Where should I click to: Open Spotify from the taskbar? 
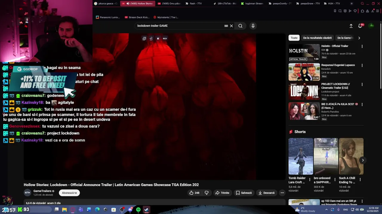coord(138,210)
